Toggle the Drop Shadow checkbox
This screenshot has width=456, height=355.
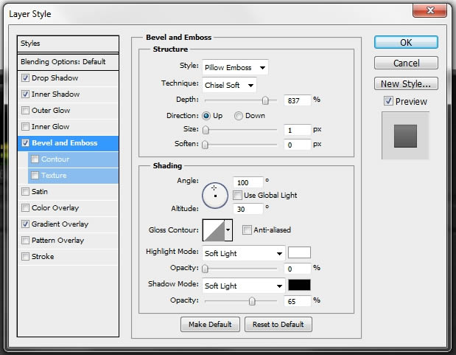(x=25, y=77)
